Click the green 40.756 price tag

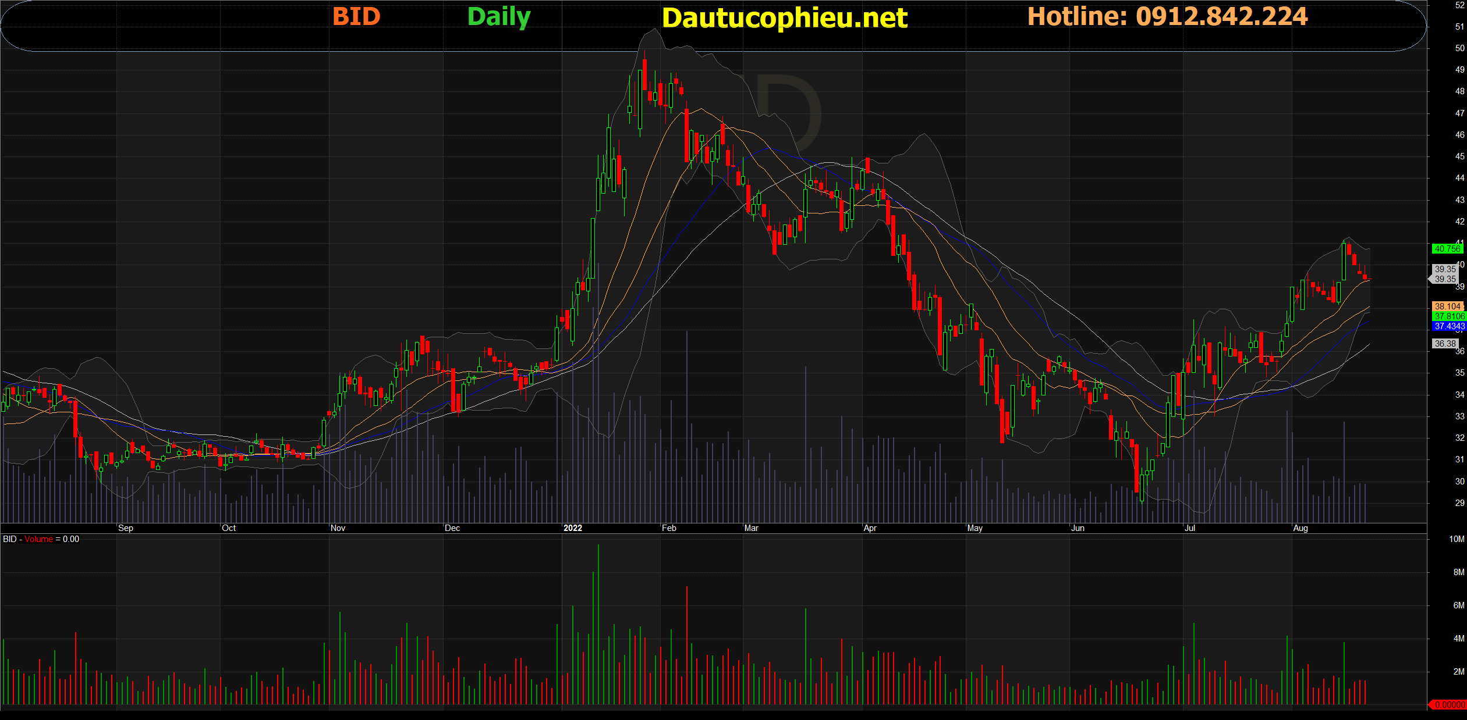[x=1447, y=249]
